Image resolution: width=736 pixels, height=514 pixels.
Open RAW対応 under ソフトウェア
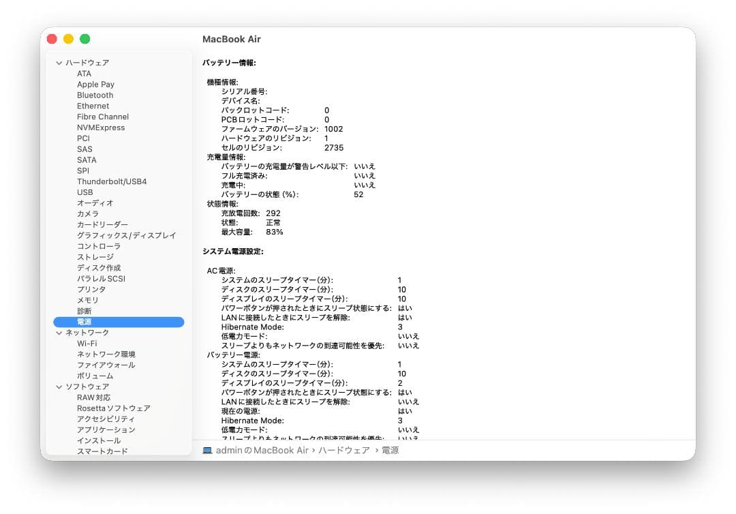click(x=94, y=397)
